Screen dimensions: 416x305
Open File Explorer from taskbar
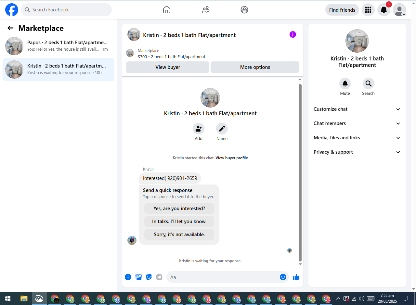[x=24, y=299]
